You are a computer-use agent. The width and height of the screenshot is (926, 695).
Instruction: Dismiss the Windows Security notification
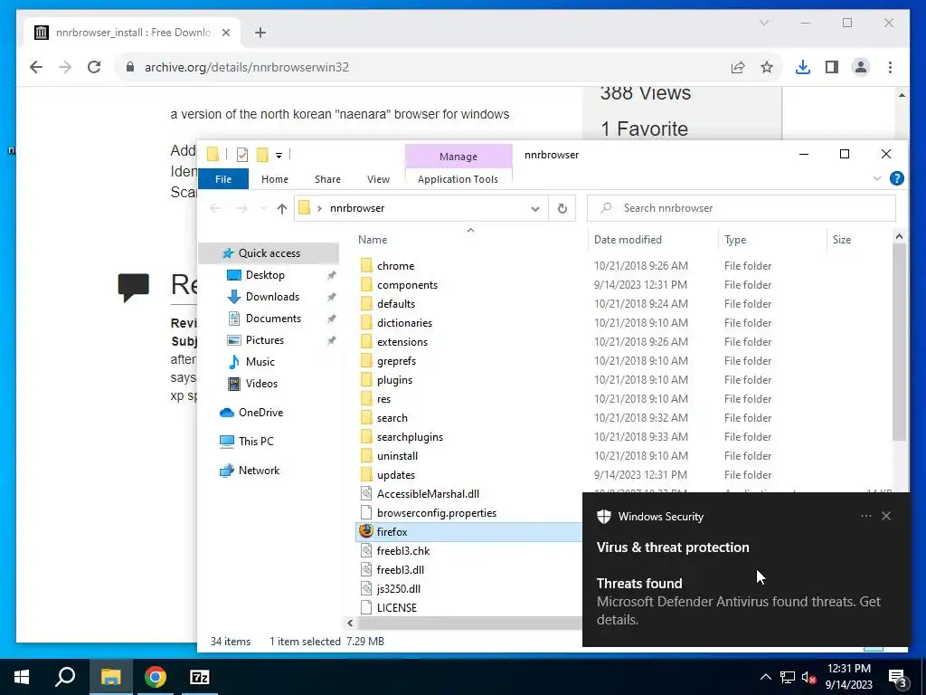[x=886, y=516]
